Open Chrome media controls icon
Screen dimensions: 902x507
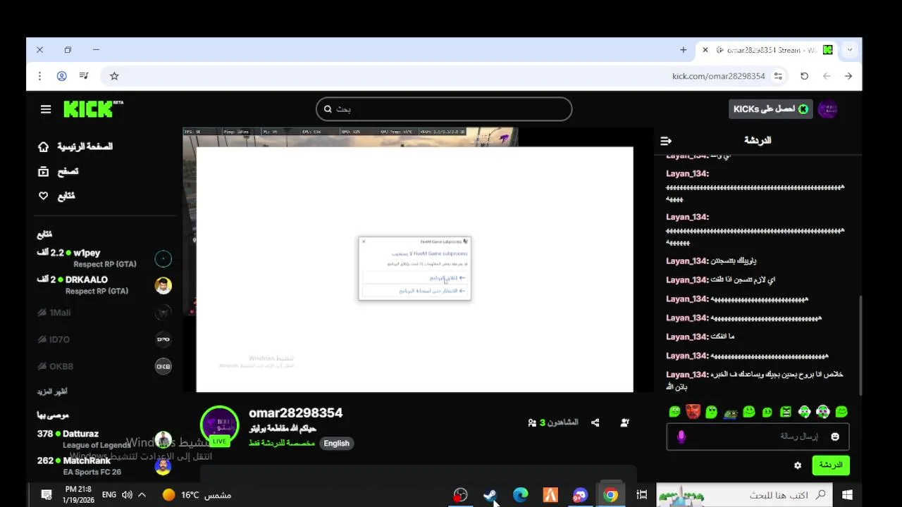tap(84, 76)
